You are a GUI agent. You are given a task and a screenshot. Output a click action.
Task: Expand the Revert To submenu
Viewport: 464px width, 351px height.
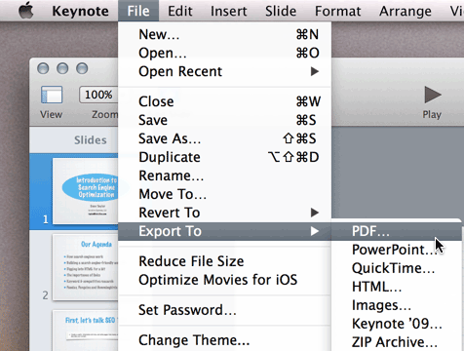tap(225, 213)
